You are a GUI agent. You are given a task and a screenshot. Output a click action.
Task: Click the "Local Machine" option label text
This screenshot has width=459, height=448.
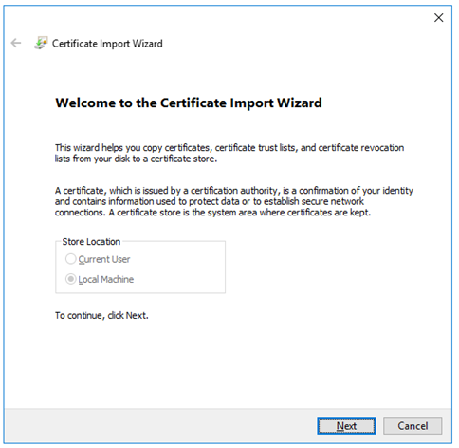point(106,280)
